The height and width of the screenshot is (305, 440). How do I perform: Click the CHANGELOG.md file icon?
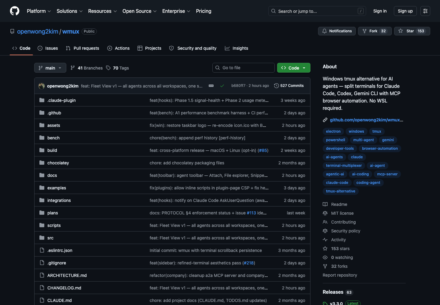point(42,288)
